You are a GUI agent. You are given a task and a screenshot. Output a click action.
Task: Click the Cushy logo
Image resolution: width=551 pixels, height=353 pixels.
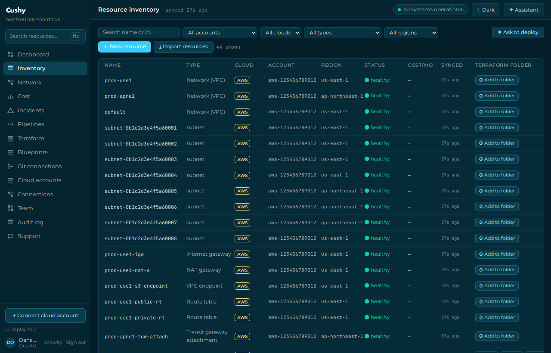pyautogui.click(x=16, y=10)
